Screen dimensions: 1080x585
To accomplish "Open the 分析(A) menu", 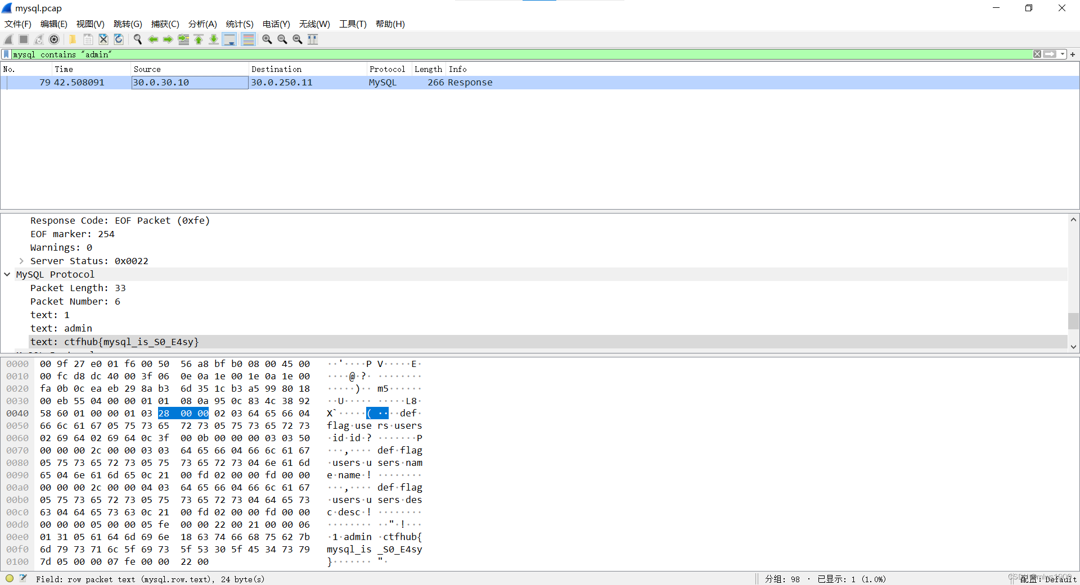I will [201, 24].
